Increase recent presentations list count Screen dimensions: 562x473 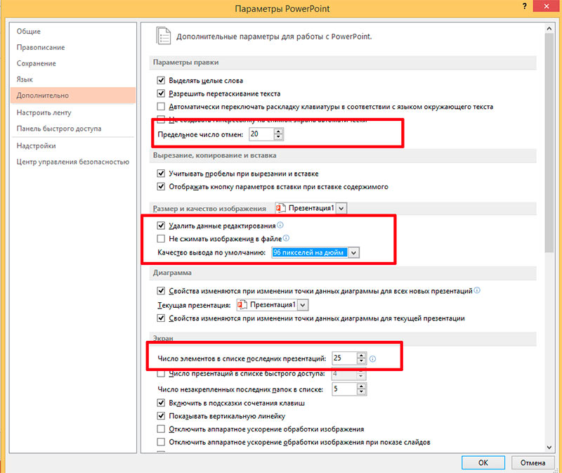tap(361, 356)
